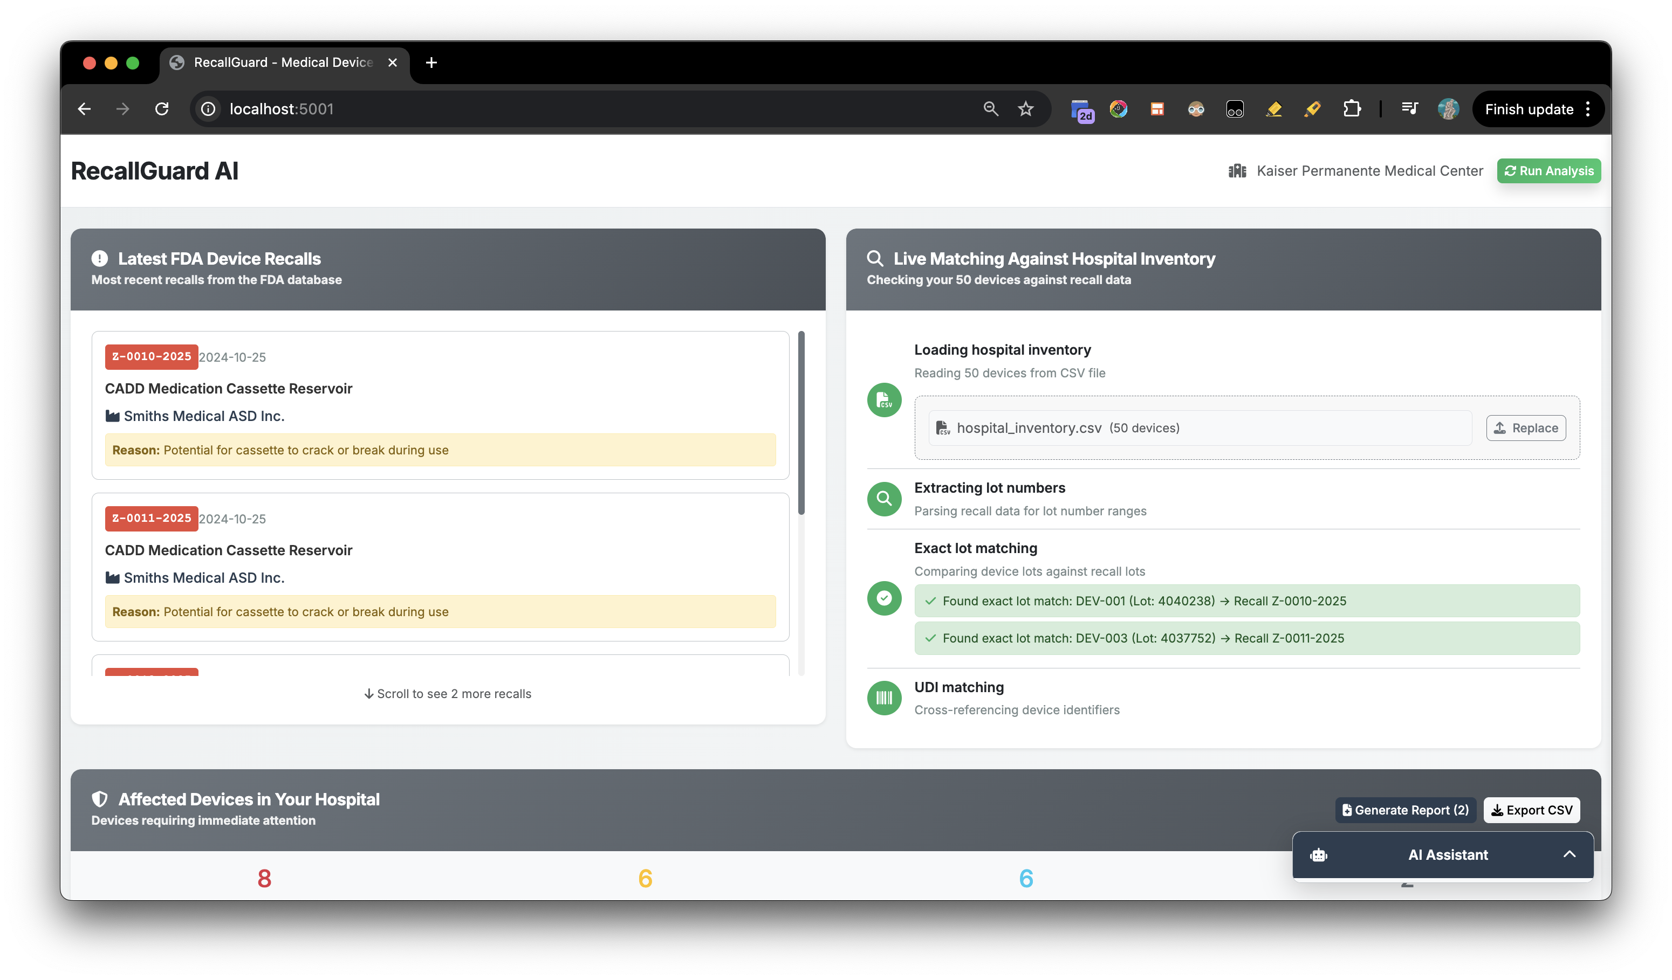Image resolution: width=1672 pixels, height=980 pixels.
Task: Click the hospital building icon in header
Action: coord(1237,171)
